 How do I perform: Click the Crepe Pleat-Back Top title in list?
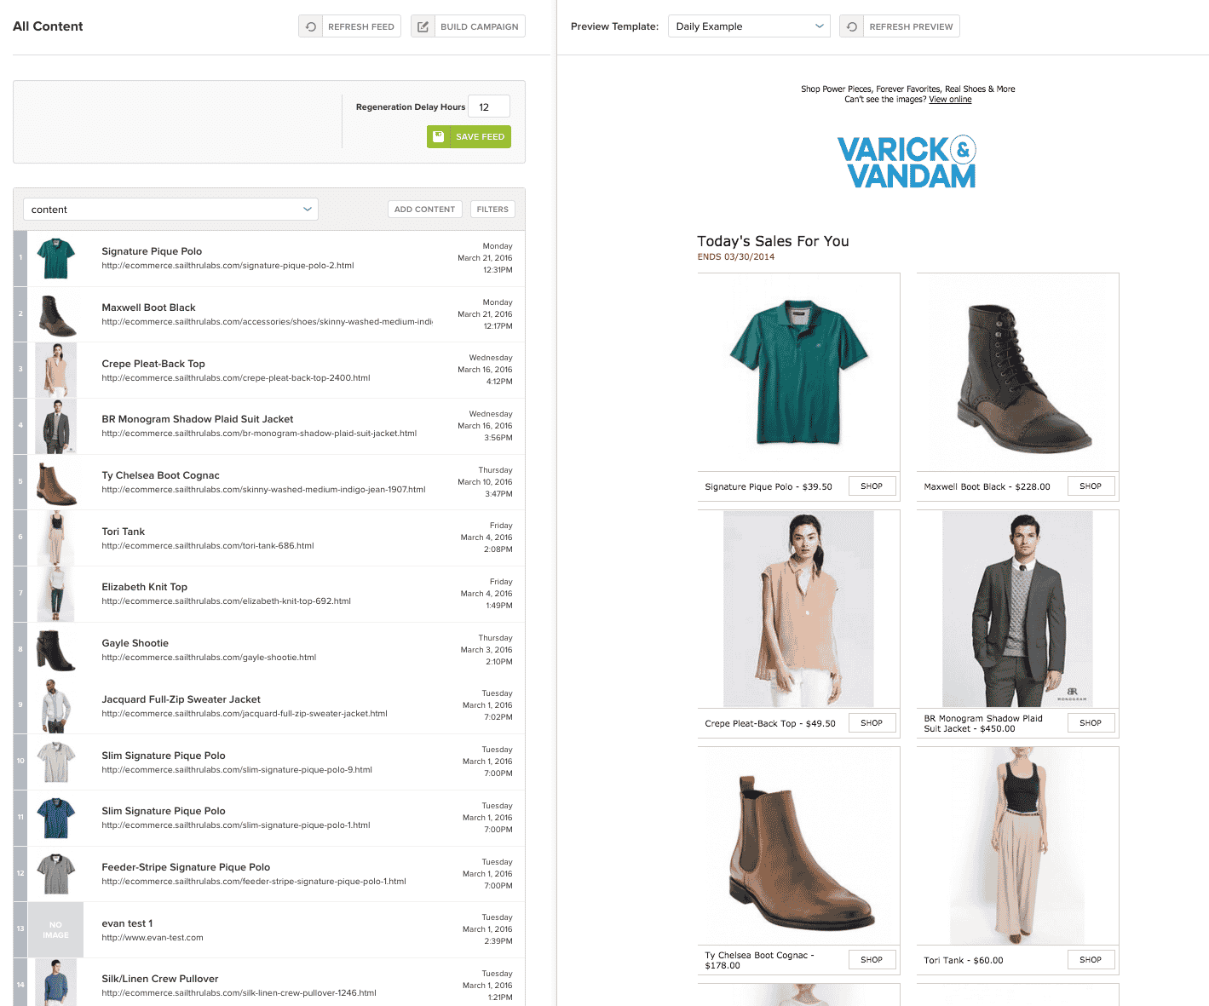click(x=153, y=364)
